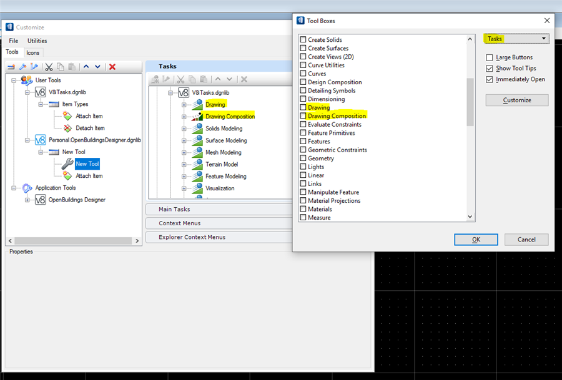Image resolution: width=562 pixels, height=380 pixels.
Task: Click the wrench icon beside New Tool
Action: click(x=67, y=163)
